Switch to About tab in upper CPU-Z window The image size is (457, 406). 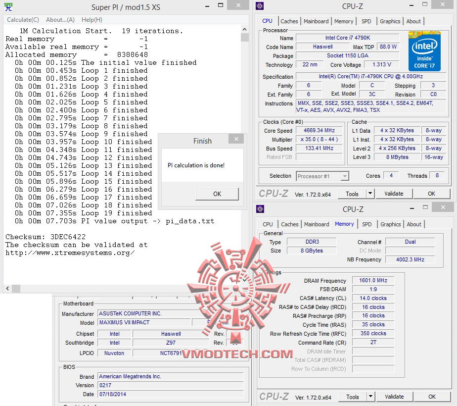(413, 21)
